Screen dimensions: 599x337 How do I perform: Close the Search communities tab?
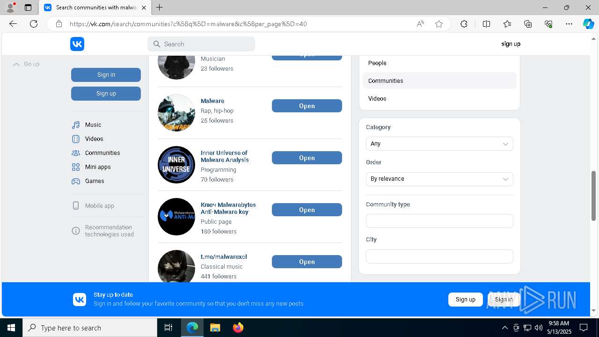144,7
